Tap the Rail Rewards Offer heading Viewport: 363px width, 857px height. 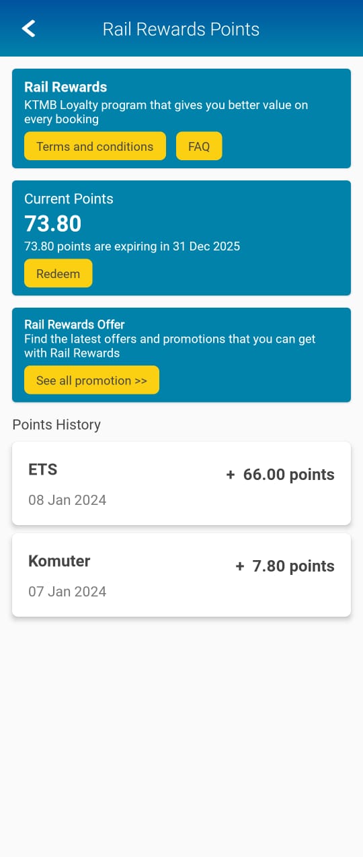coord(75,324)
